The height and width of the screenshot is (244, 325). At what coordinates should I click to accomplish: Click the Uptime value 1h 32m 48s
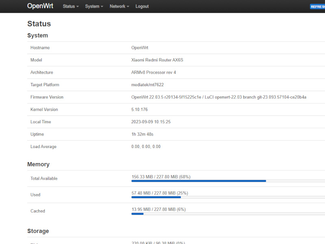(142, 134)
